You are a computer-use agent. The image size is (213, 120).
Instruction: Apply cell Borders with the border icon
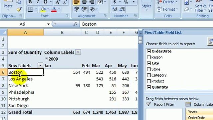(x=30, y=9)
